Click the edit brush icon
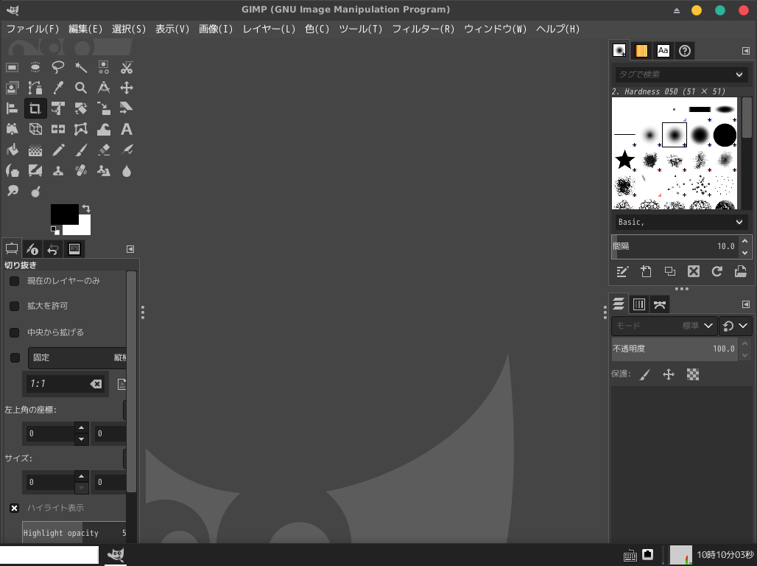This screenshot has width=757, height=566. click(x=622, y=272)
